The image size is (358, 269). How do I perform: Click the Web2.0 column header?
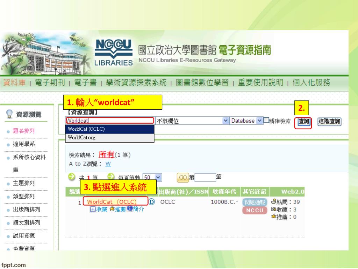tap(287, 192)
